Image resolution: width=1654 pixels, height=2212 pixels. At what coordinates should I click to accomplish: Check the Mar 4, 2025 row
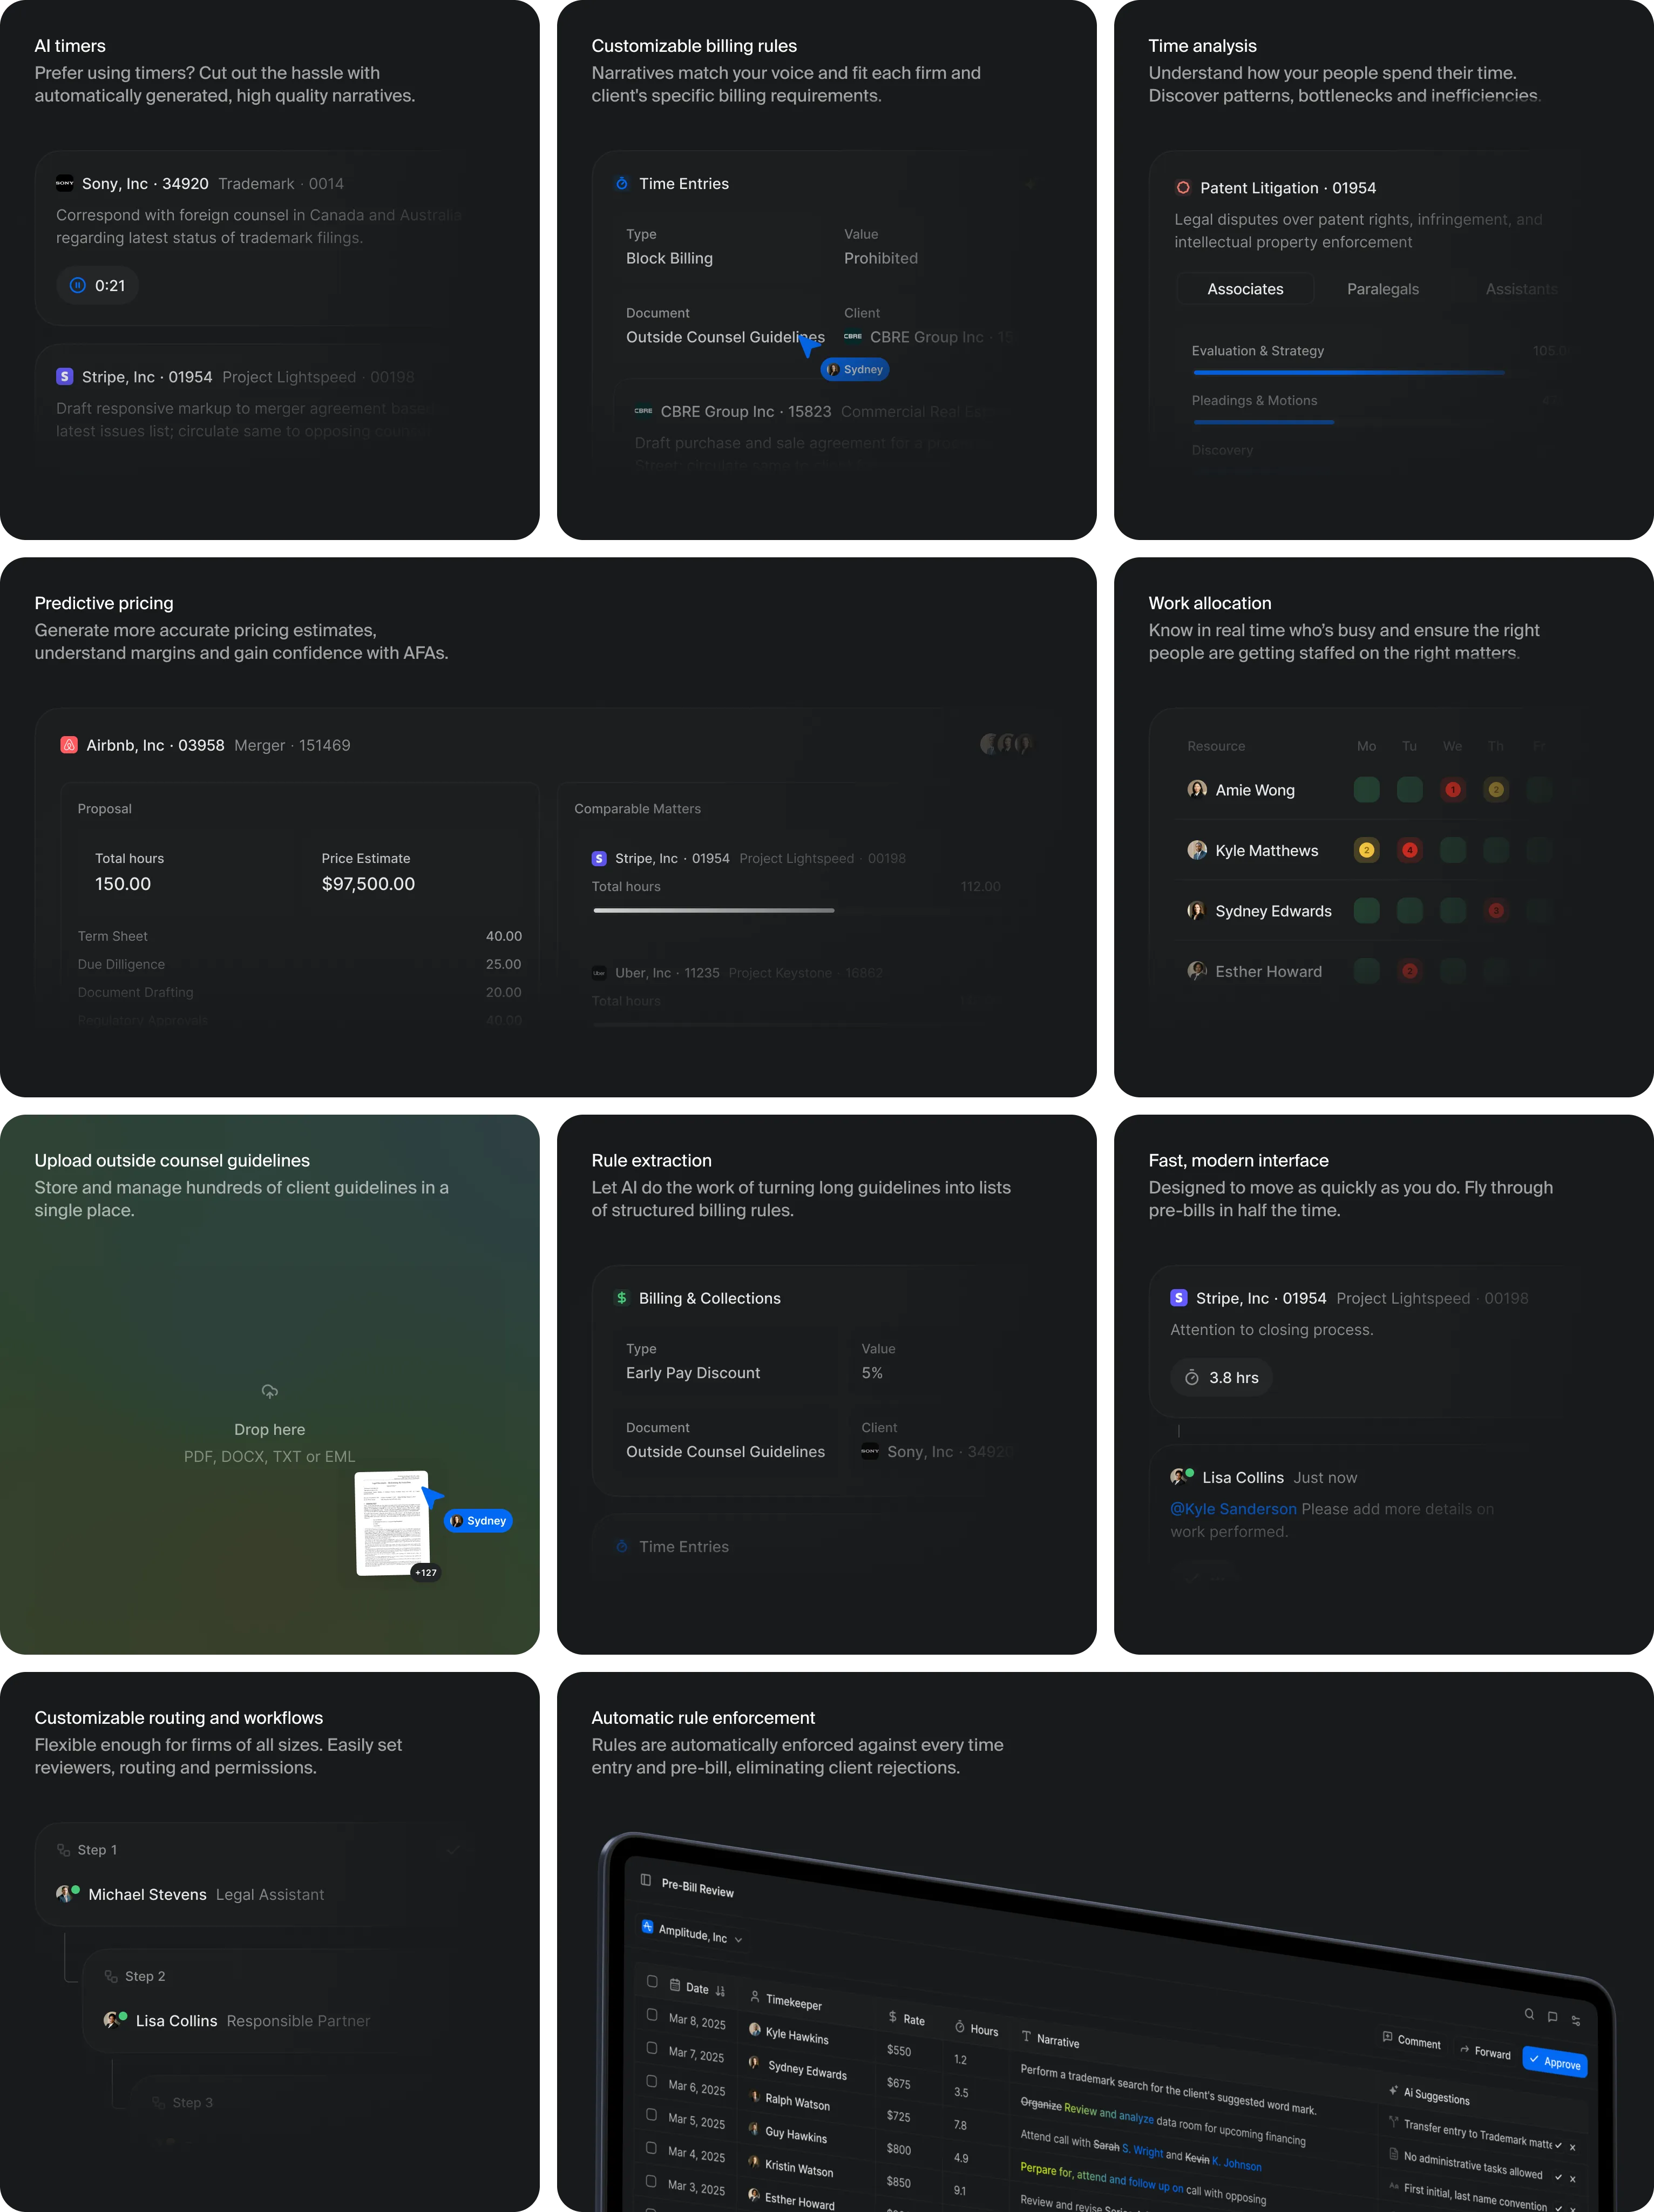pos(652,2148)
